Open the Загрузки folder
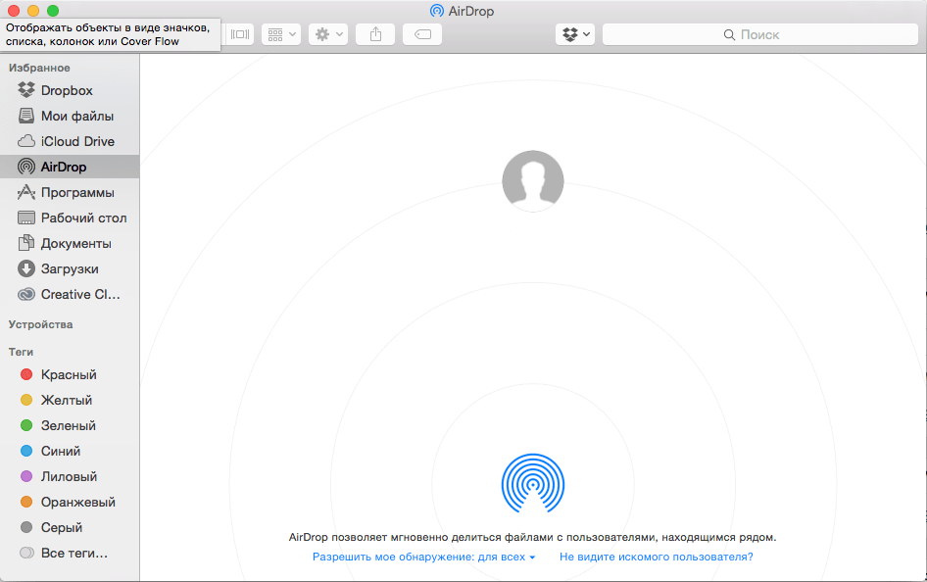 click(x=70, y=268)
